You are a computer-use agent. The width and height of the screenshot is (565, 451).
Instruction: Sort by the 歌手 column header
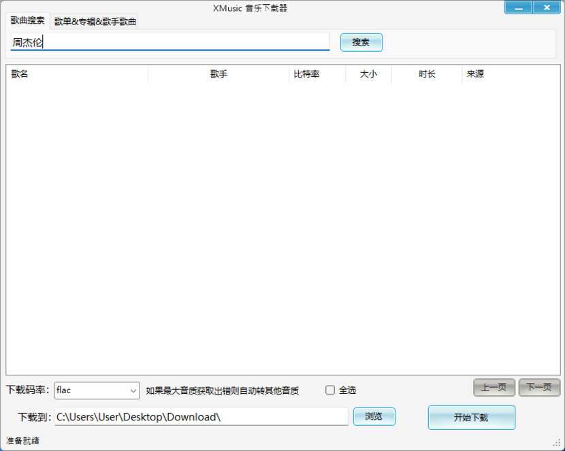click(x=219, y=73)
